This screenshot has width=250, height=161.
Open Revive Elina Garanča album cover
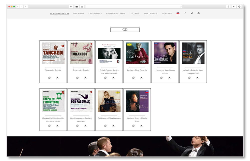[x=137, y=53]
